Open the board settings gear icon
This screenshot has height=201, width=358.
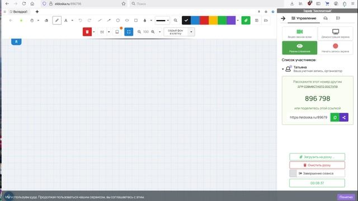coord(266,12)
